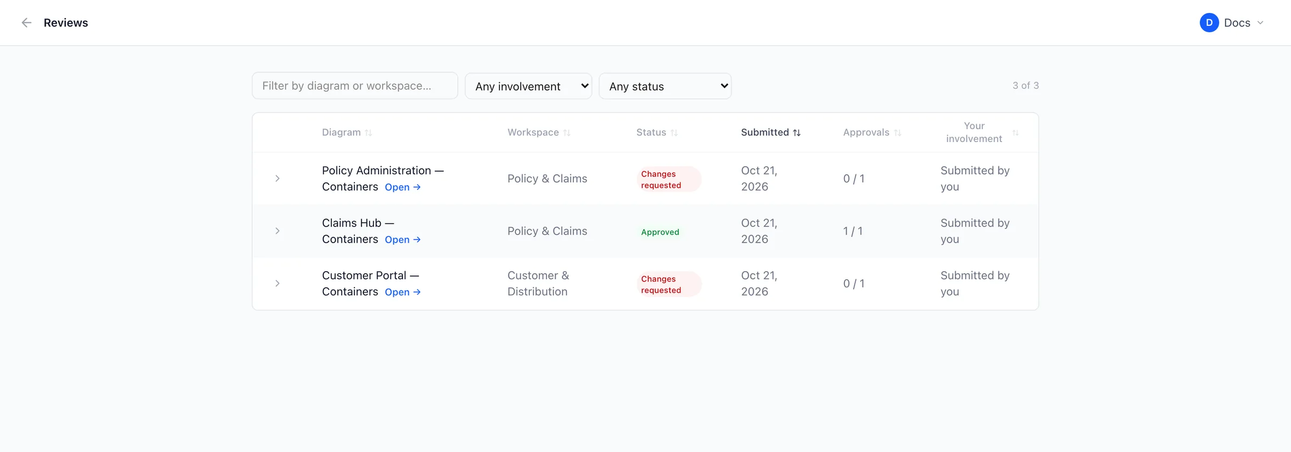Expand the Claims Hub — Containers row
This screenshot has width=1291, height=452.
point(278,231)
